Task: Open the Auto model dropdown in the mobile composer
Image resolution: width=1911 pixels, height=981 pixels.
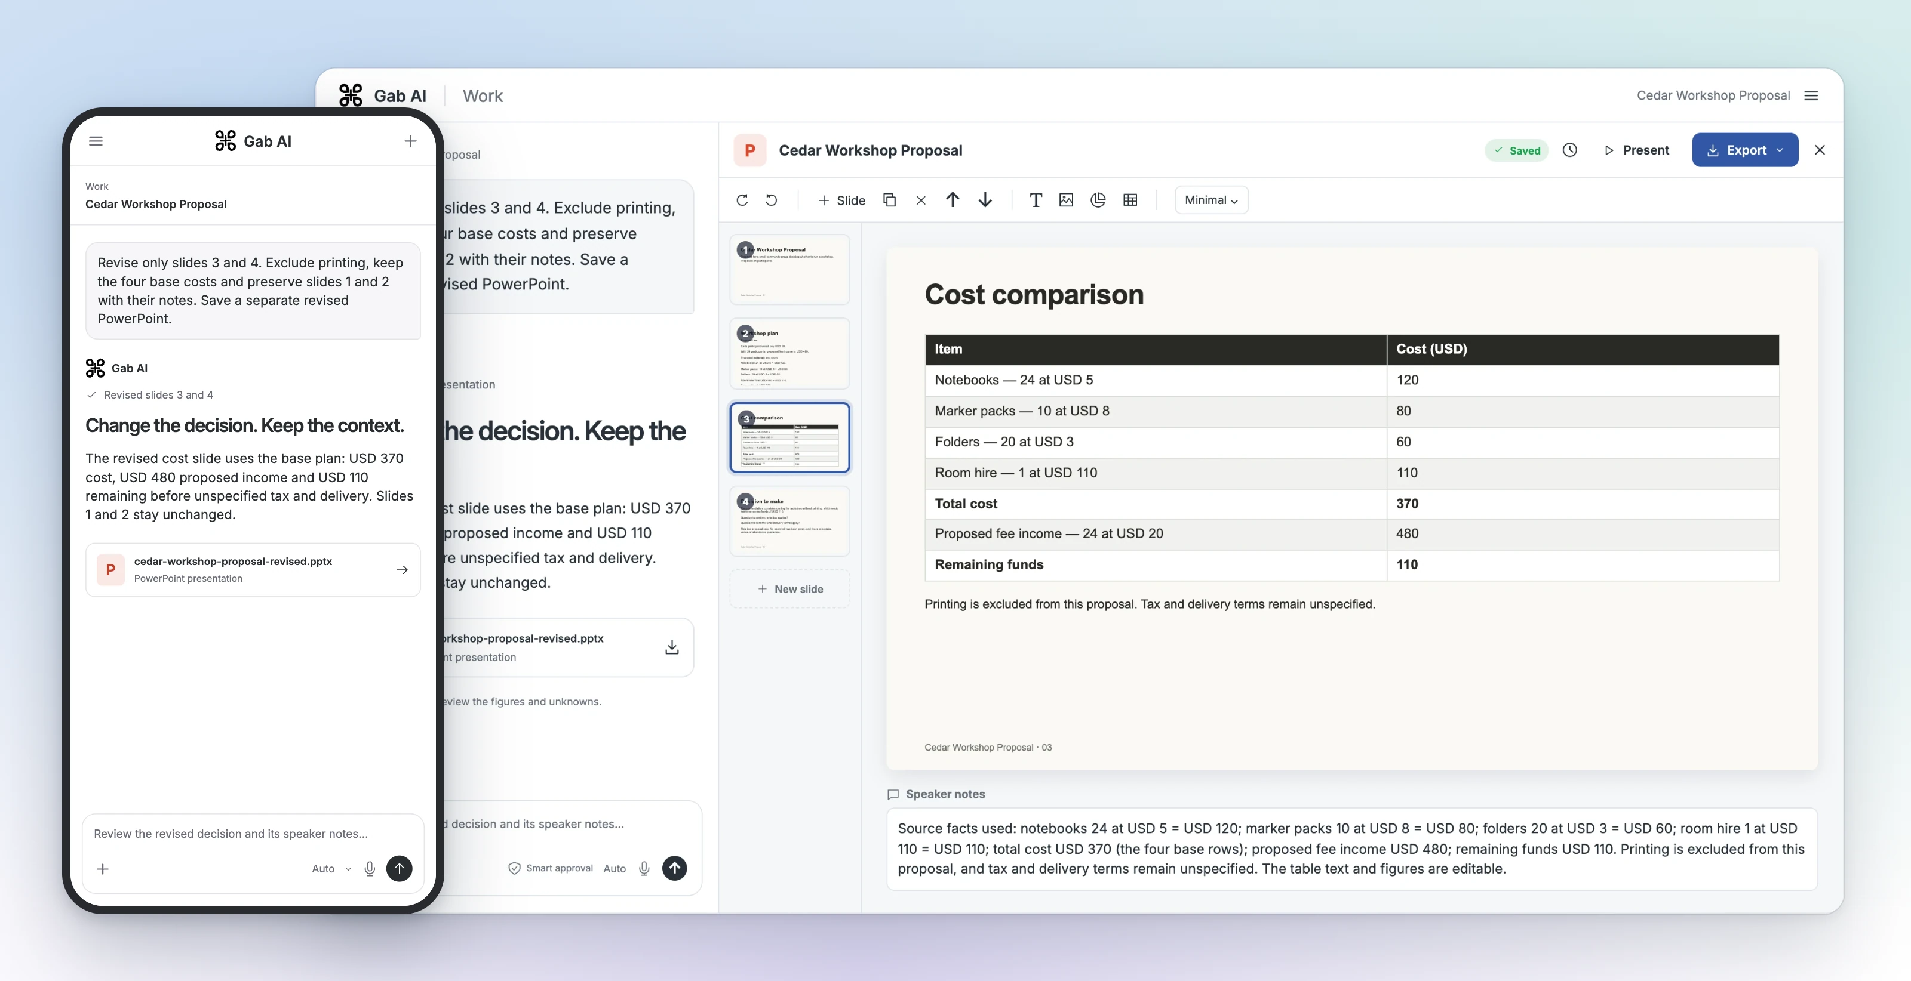Action: click(x=331, y=868)
